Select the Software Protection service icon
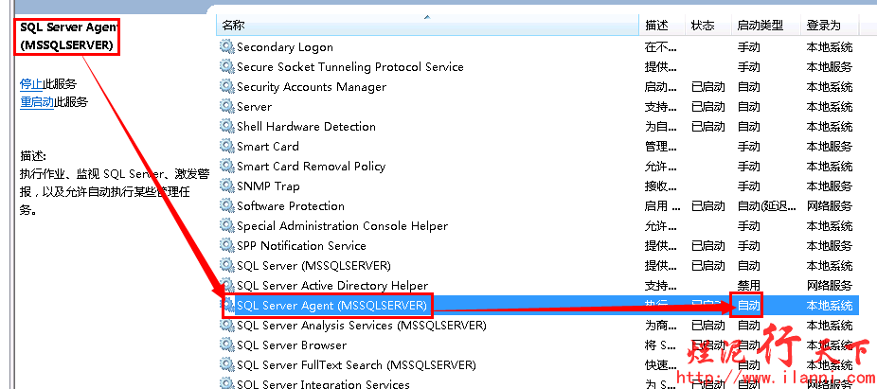Viewport: 877px width, 389px height. pos(226,205)
